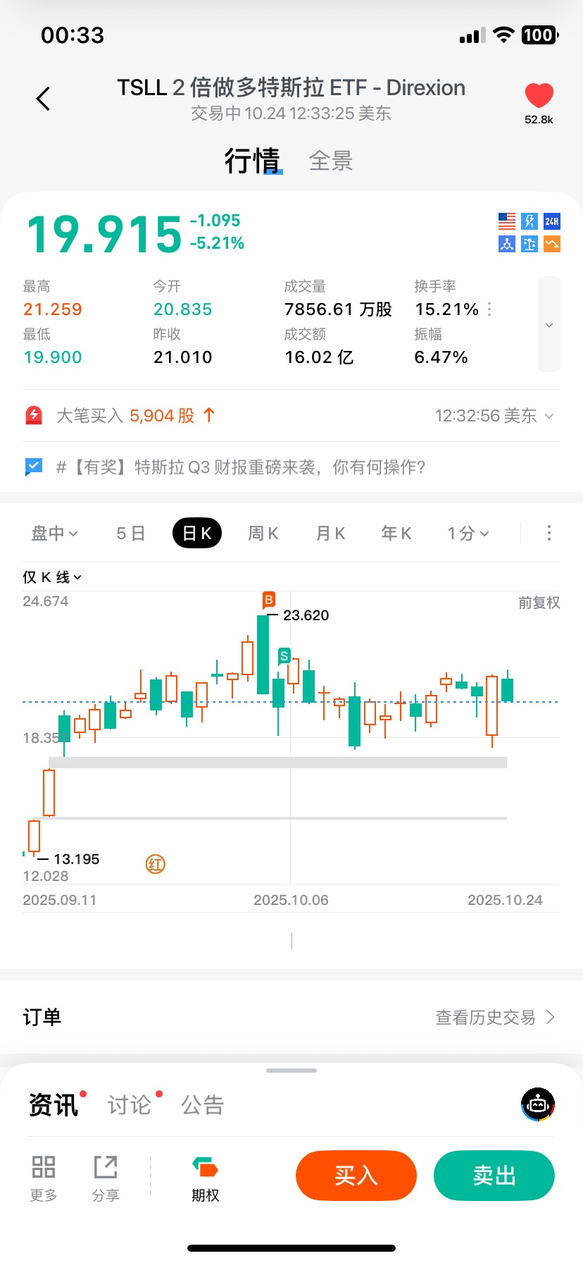Tap the 24H trading badge icon
583x1263 pixels.
(552, 221)
